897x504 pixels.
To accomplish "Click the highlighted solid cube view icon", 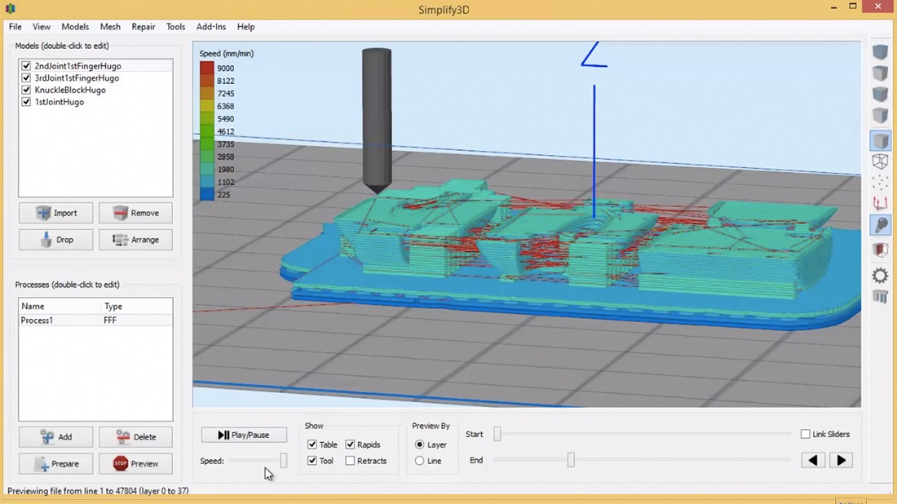I will click(880, 140).
